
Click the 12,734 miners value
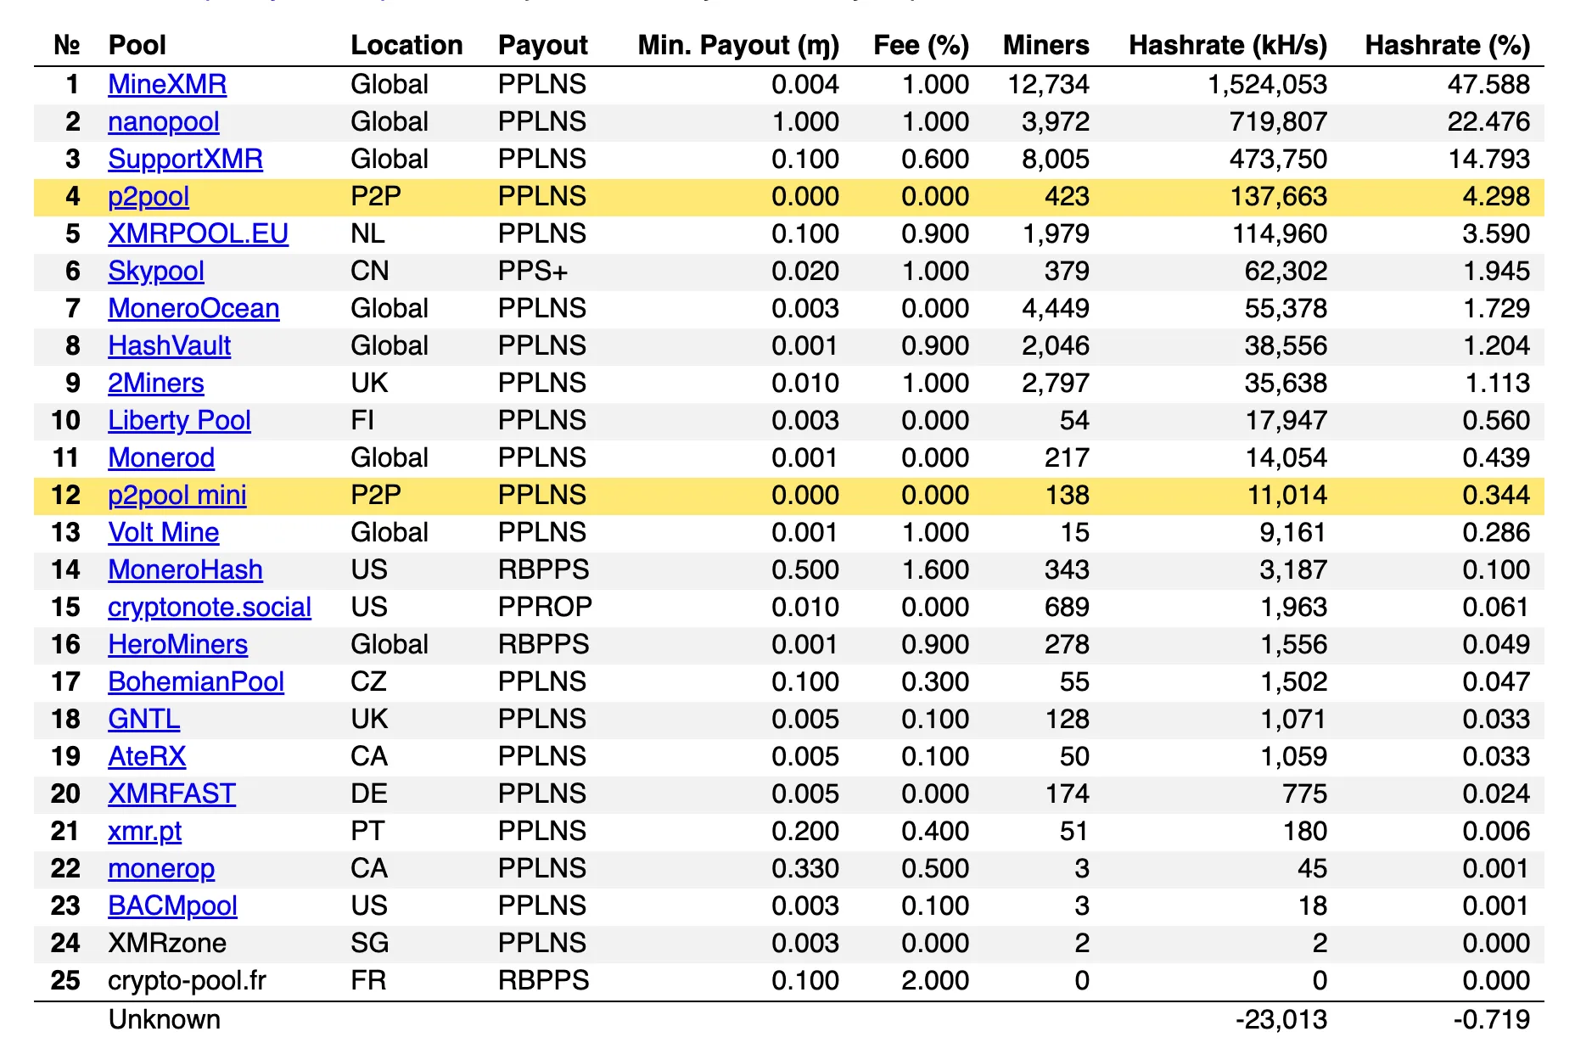[x=1048, y=84]
